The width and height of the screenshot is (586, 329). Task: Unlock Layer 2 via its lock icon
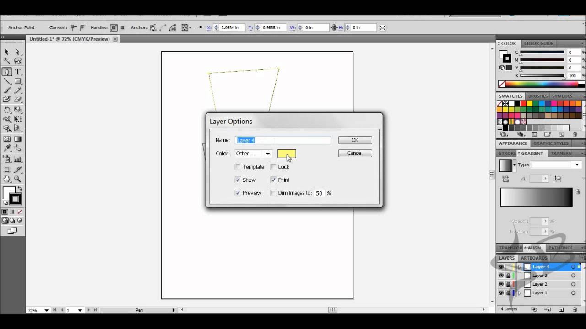[x=508, y=284]
